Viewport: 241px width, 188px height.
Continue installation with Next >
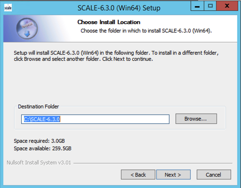173,174
